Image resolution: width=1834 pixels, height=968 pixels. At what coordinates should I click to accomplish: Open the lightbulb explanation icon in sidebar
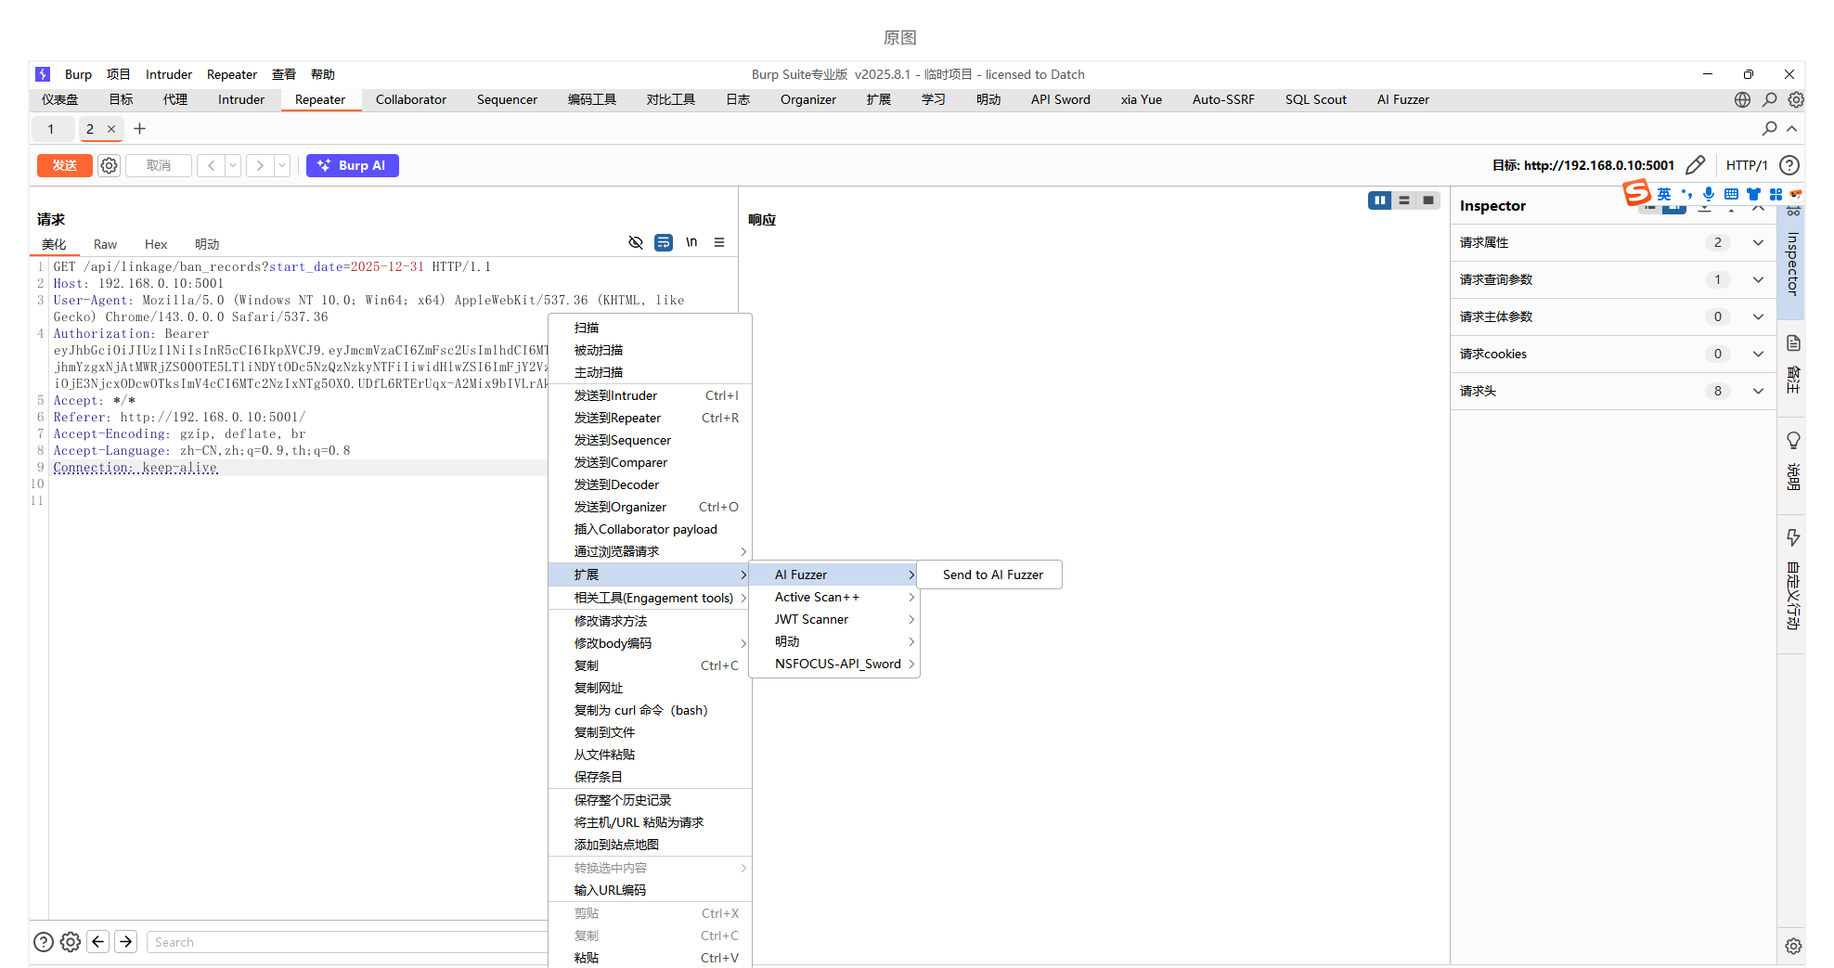click(1793, 441)
